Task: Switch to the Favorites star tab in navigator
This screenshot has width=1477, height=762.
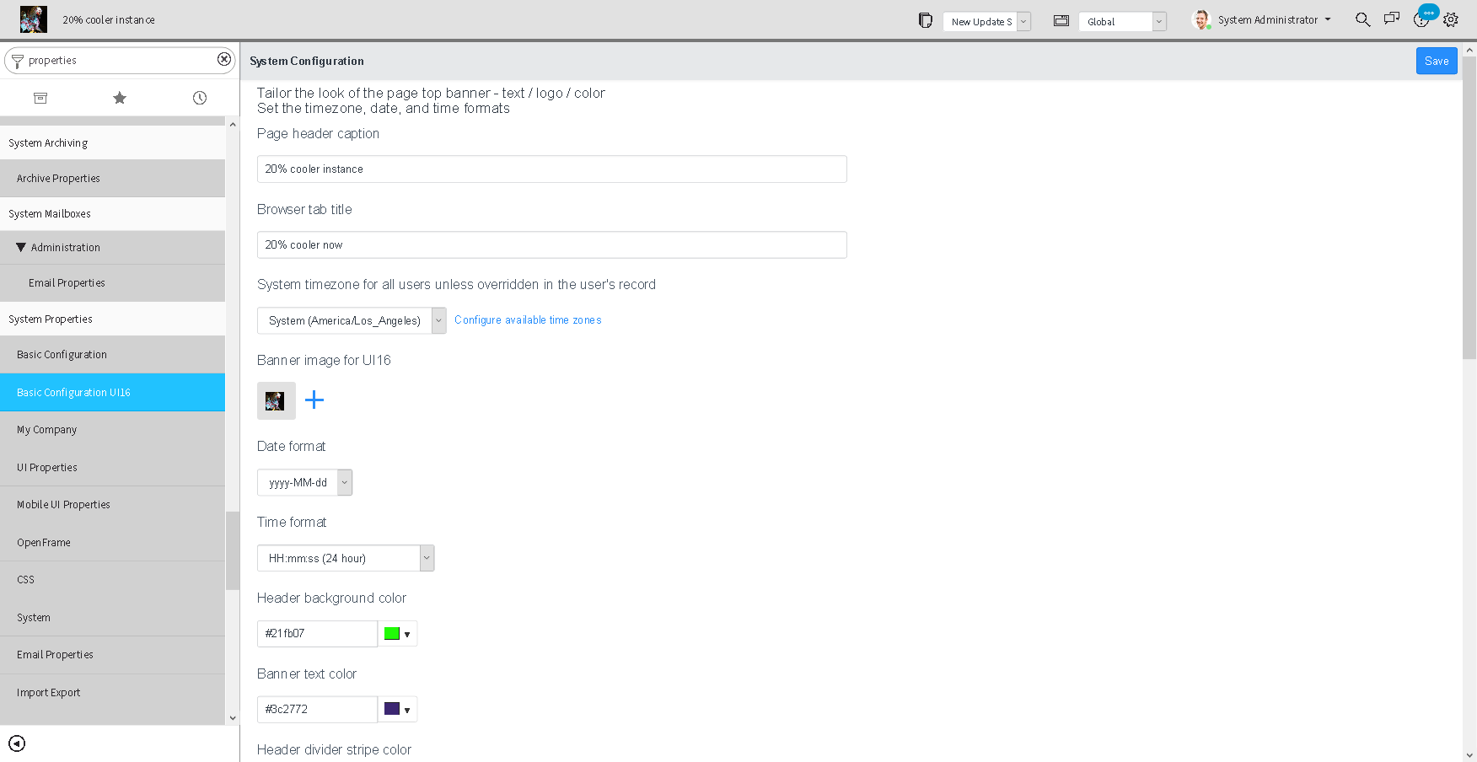Action: point(119,98)
